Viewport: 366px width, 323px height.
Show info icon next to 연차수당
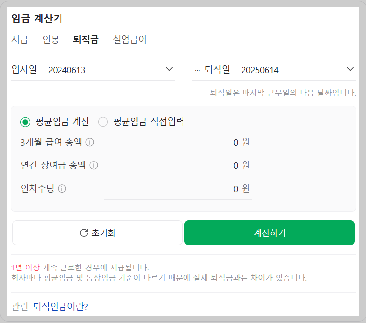[62, 189]
